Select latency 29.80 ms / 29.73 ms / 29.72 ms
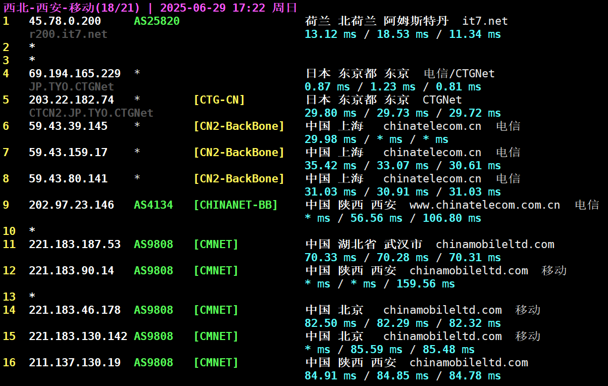Screen dimensions: 608x386 [402, 113]
